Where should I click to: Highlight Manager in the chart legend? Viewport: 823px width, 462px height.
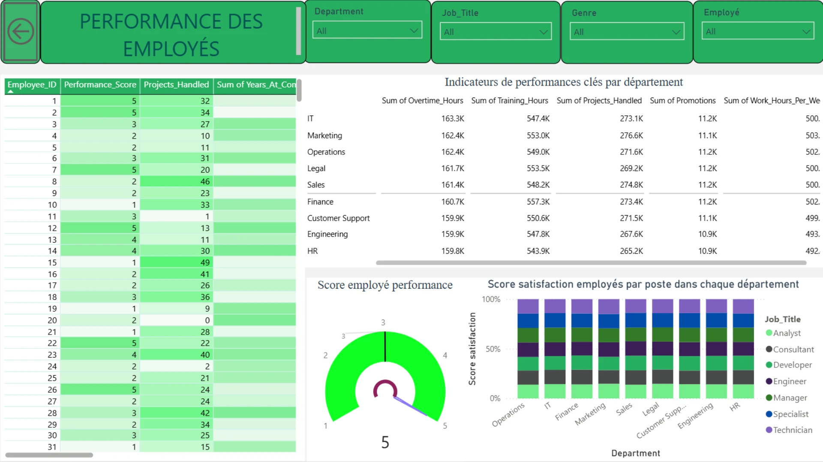[x=786, y=398]
